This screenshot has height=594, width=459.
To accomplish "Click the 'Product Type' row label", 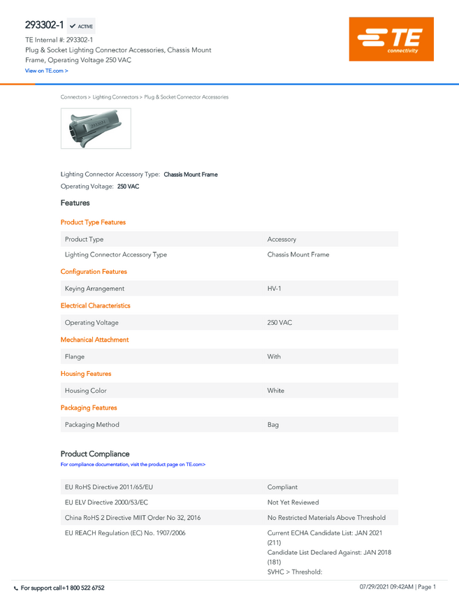I will click(x=84, y=240).
